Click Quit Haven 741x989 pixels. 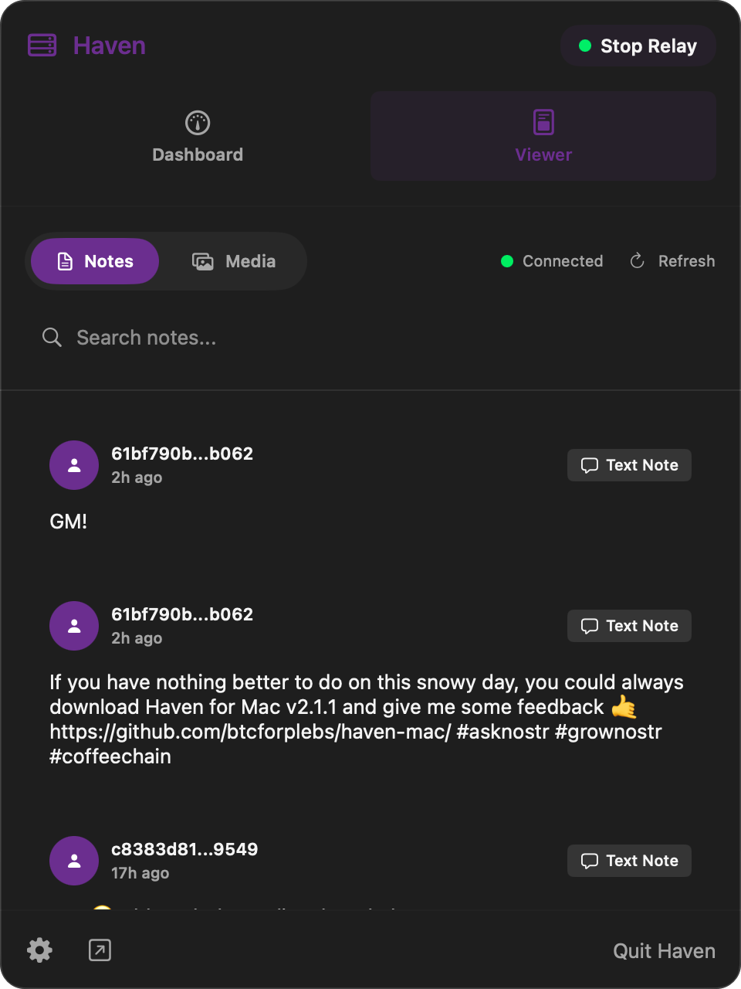664,950
